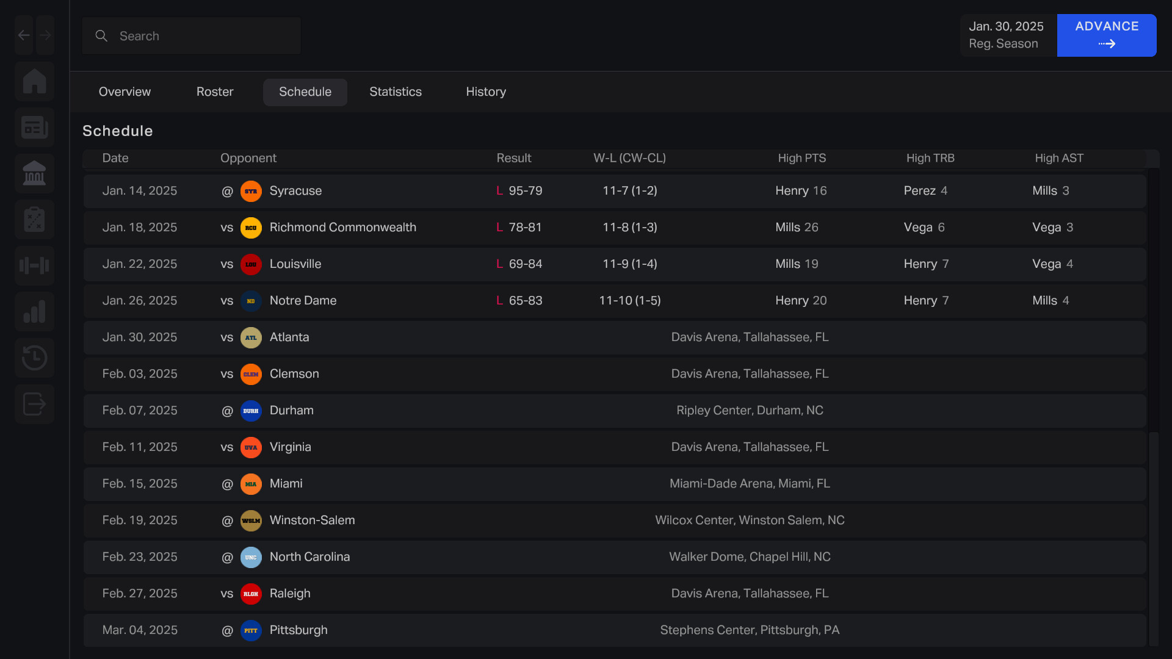Open the dumbbell training sidebar icon
Screen dimensions: 1172x659
coord(34,266)
